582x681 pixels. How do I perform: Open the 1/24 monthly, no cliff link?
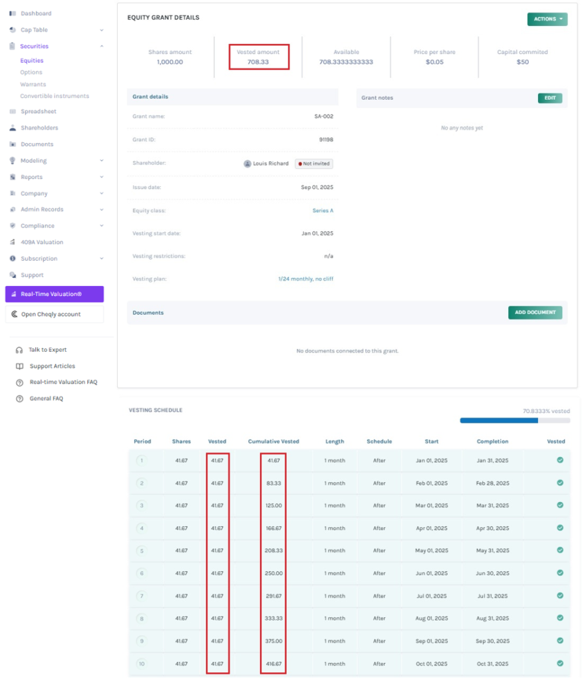click(x=306, y=279)
